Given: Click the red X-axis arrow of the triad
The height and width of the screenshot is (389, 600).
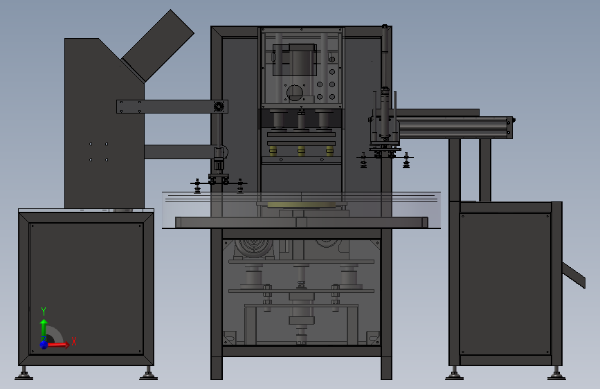Looking at the screenshot, I should pos(57,345).
